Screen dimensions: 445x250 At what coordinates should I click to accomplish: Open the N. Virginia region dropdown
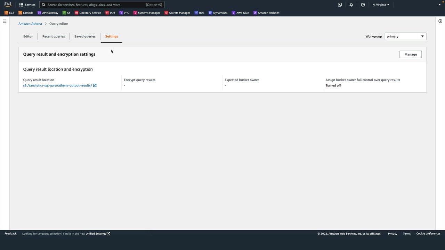tap(381, 5)
